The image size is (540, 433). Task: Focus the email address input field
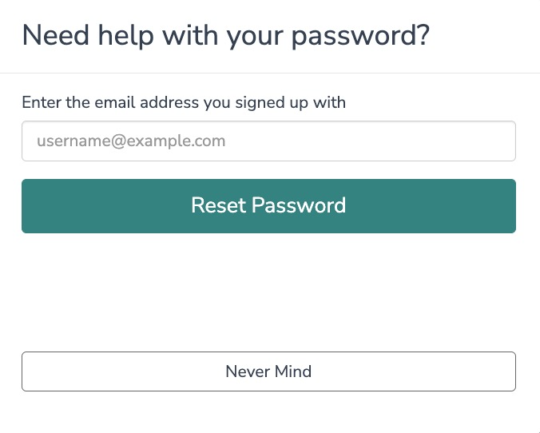(268, 141)
